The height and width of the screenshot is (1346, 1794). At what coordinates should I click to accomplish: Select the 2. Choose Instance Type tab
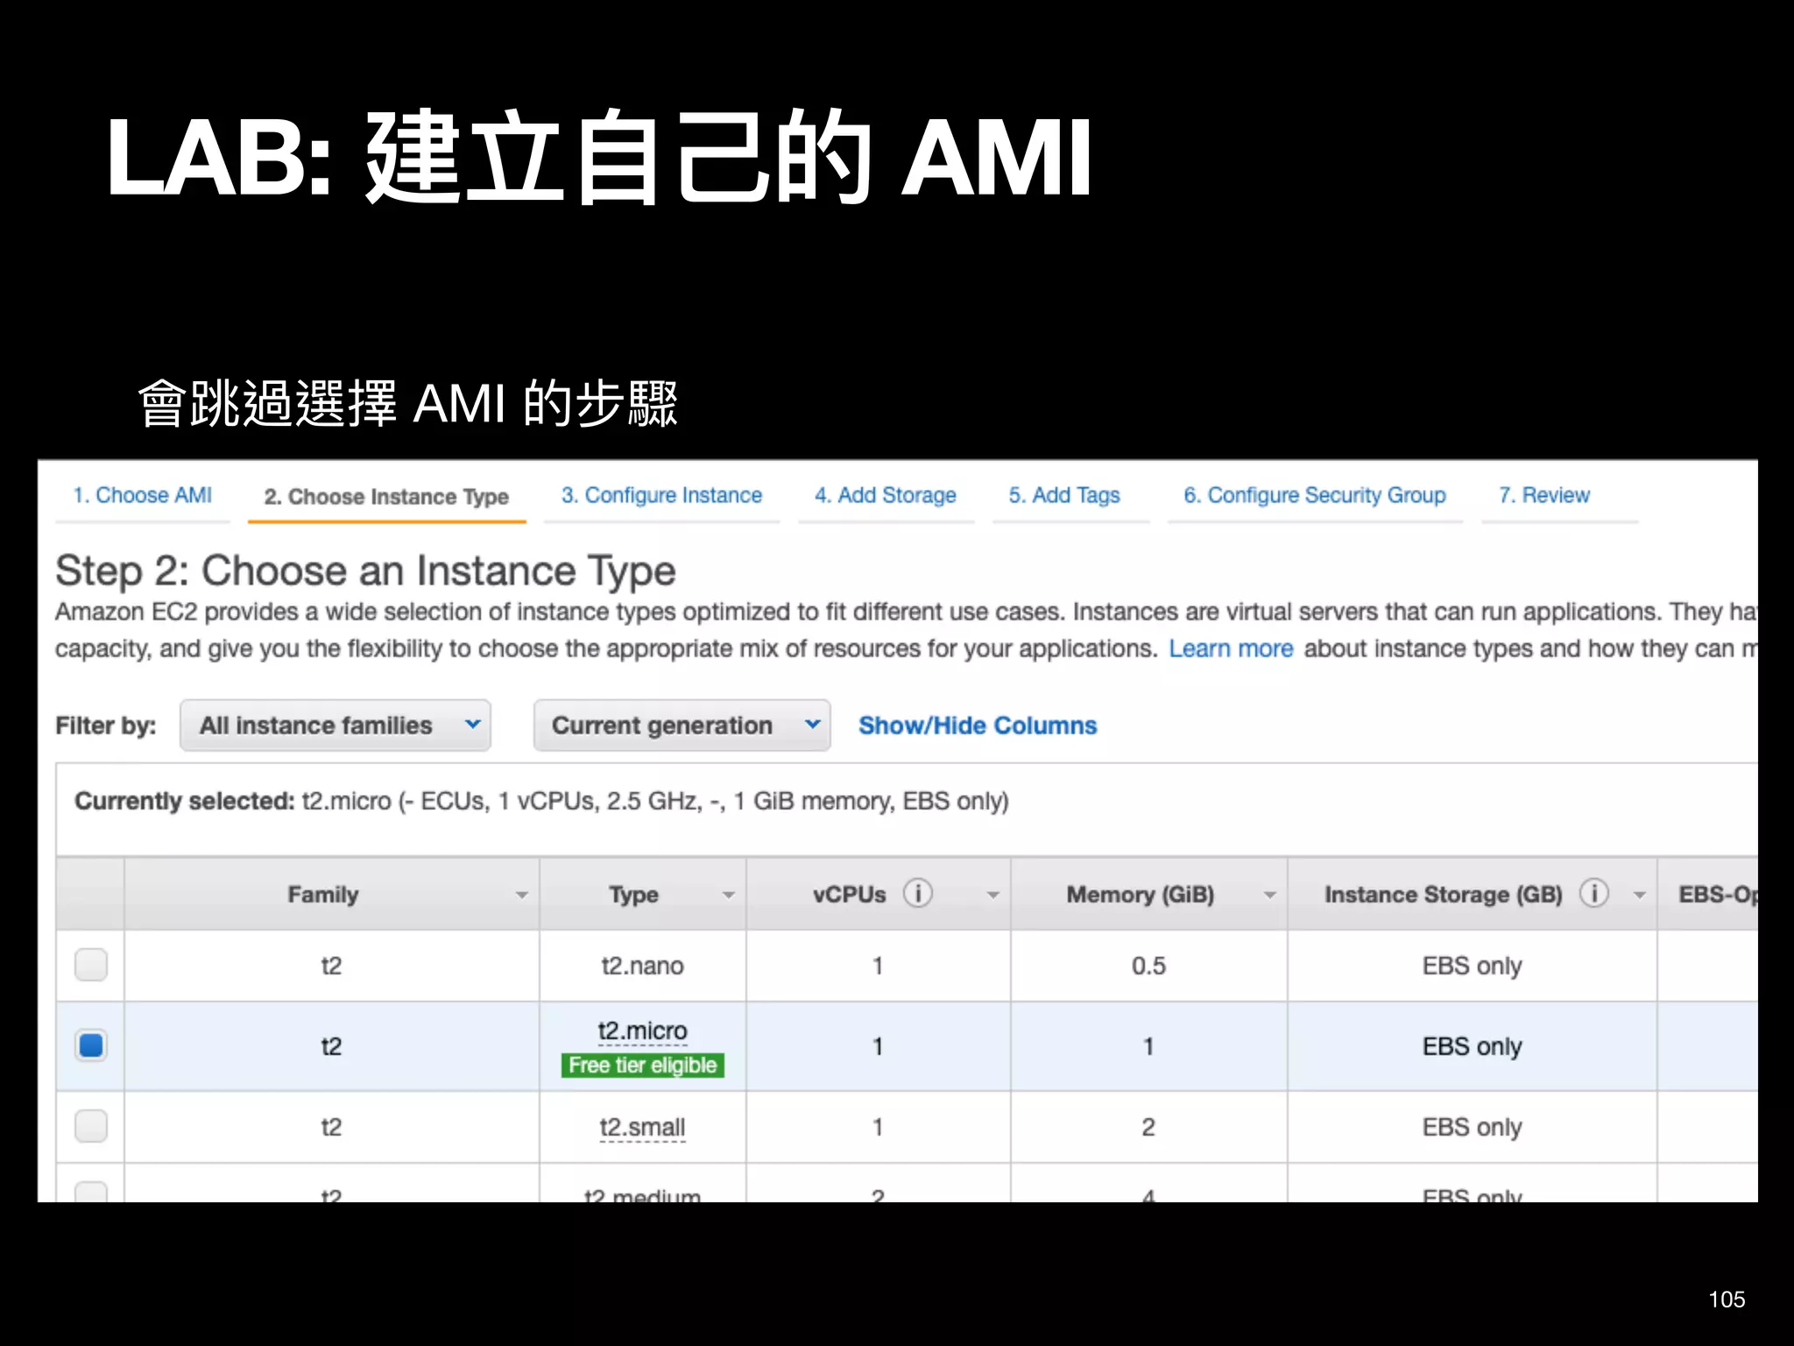click(386, 497)
